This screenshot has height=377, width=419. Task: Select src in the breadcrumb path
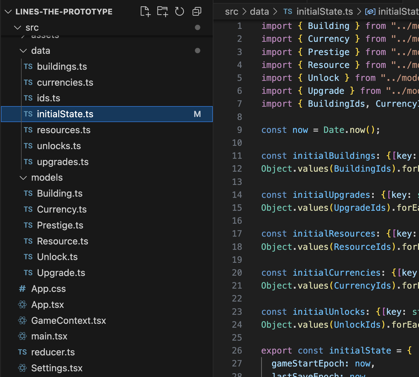pyautogui.click(x=231, y=11)
